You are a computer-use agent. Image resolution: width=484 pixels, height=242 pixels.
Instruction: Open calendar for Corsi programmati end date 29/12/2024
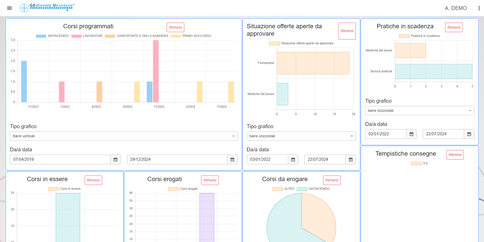[232, 159]
